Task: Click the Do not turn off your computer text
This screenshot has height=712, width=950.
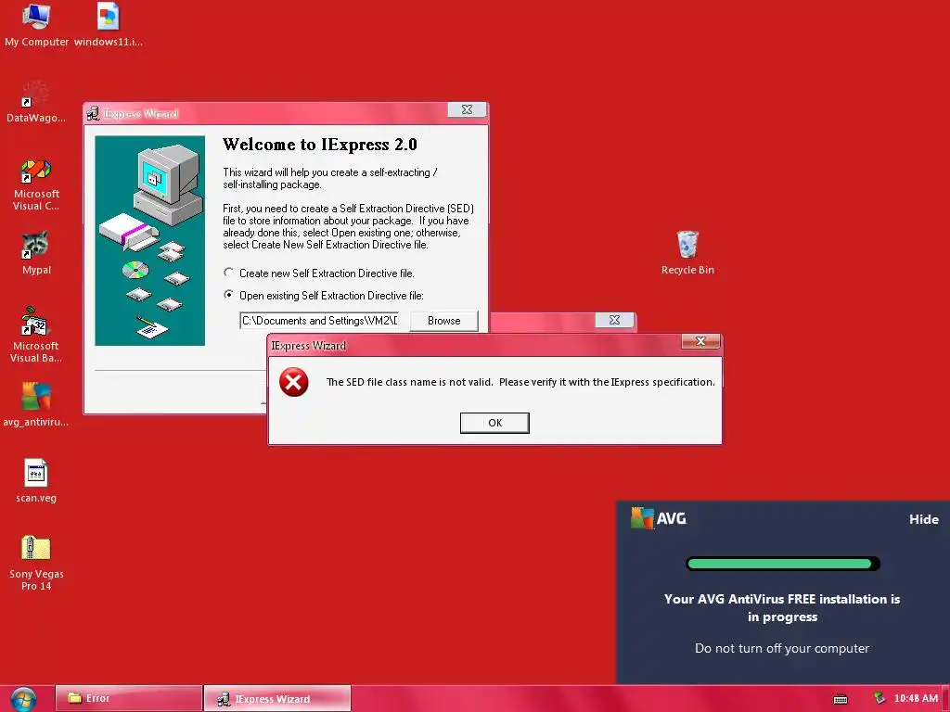Action: point(781,648)
